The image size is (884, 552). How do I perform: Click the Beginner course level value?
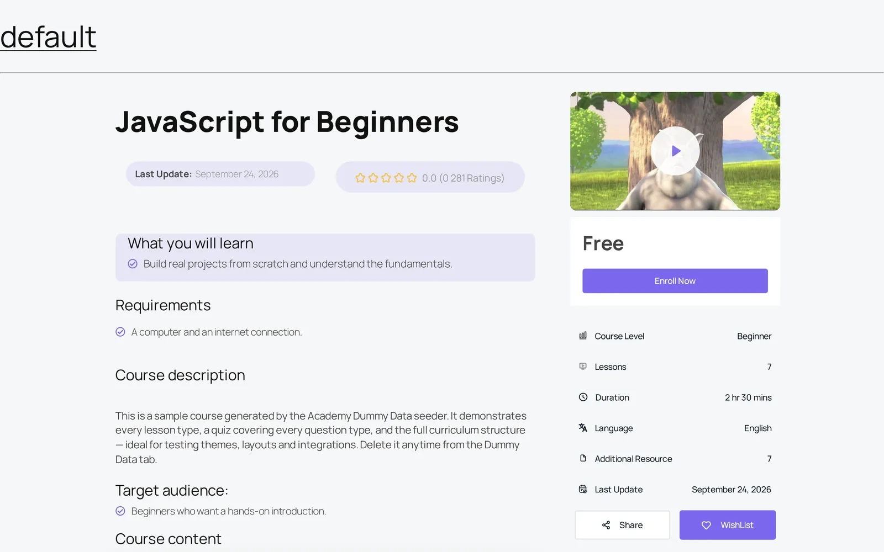(x=754, y=336)
